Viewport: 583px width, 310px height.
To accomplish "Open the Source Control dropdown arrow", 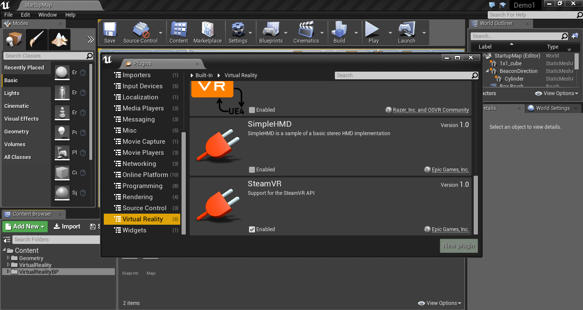I will click(x=161, y=33).
